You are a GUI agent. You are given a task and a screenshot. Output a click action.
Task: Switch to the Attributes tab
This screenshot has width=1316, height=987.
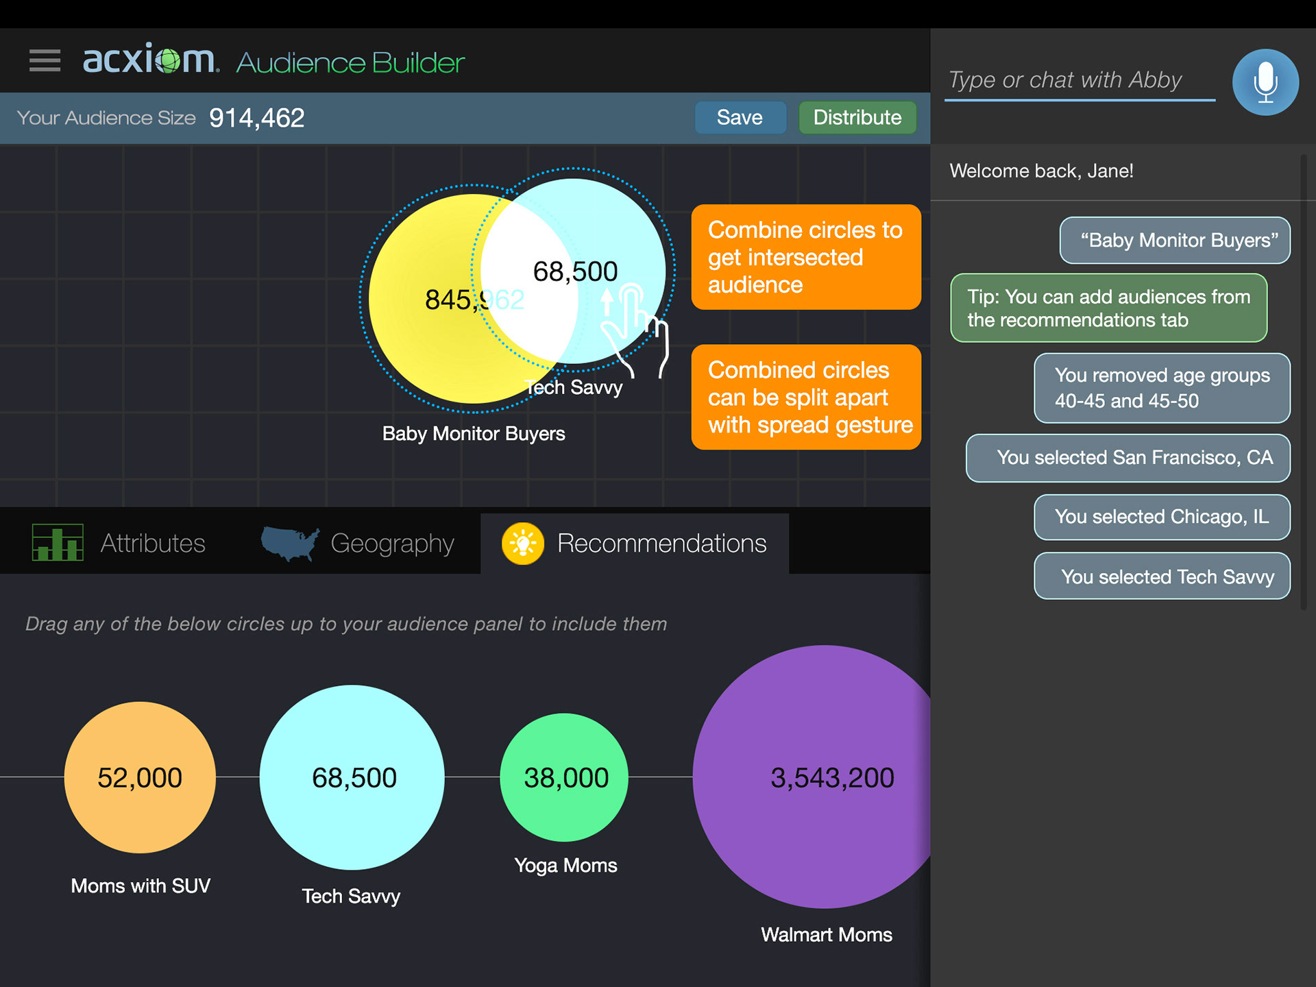[152, 544]
